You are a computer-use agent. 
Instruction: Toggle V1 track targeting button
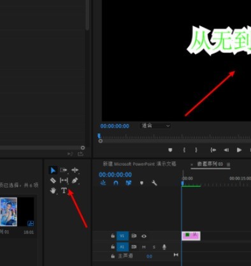click(x=122, y=236)
